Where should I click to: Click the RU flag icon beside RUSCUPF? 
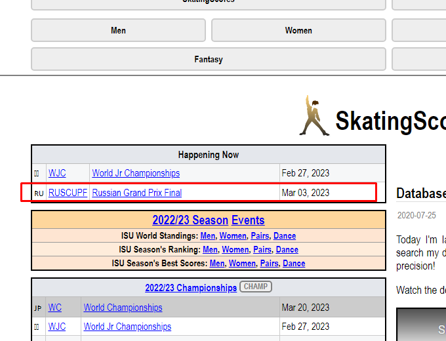(38, 193)
